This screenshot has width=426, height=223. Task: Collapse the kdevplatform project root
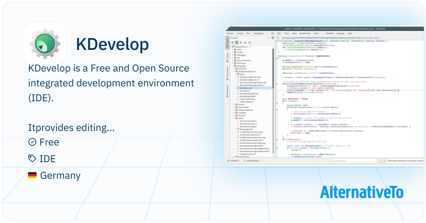[231, 46]
